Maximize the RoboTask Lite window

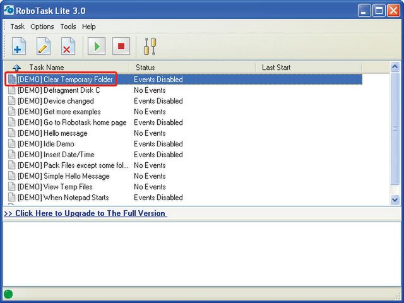379,11
